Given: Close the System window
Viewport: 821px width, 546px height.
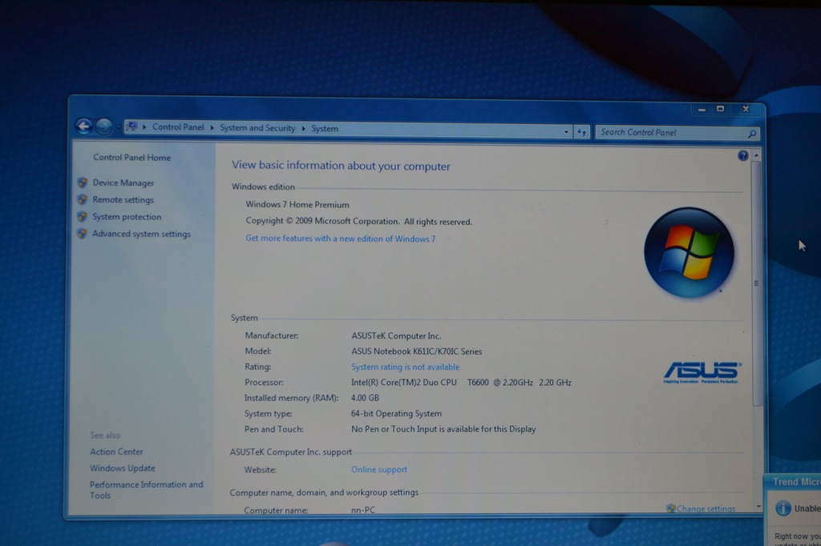Looking at the screenshot, I should tap(746, 109).
